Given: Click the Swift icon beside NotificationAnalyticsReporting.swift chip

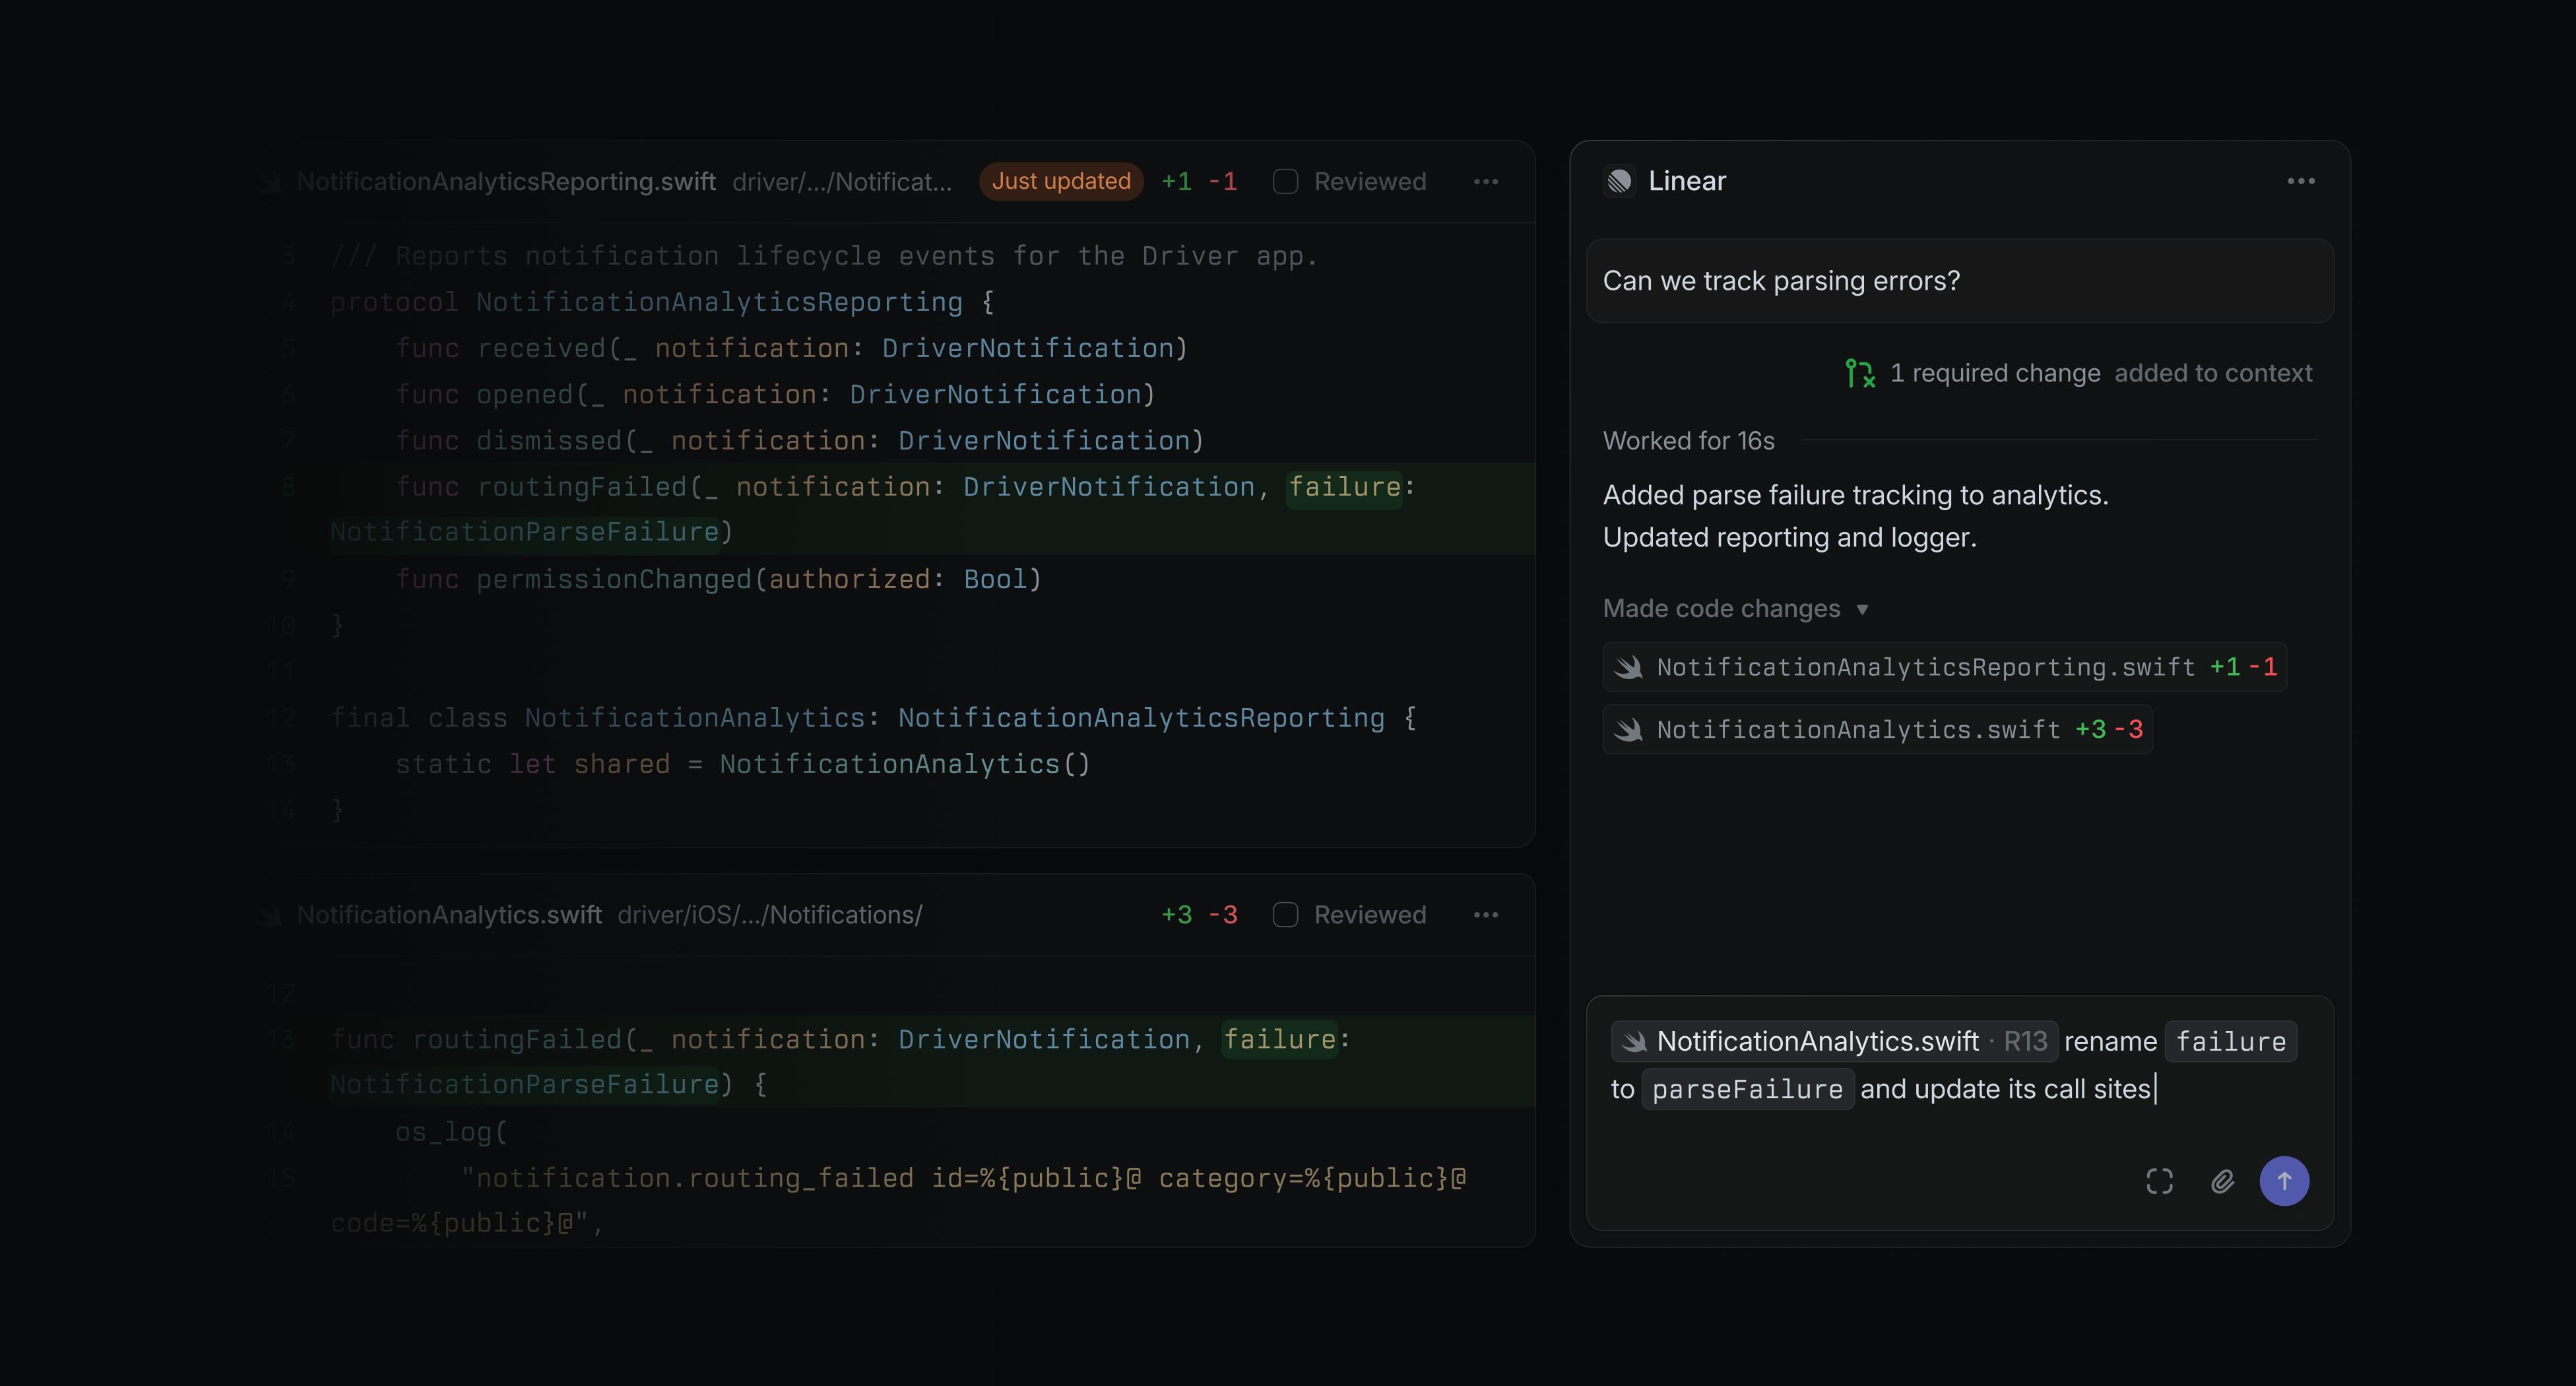Looking at the screenshot, I should 1628,667.
